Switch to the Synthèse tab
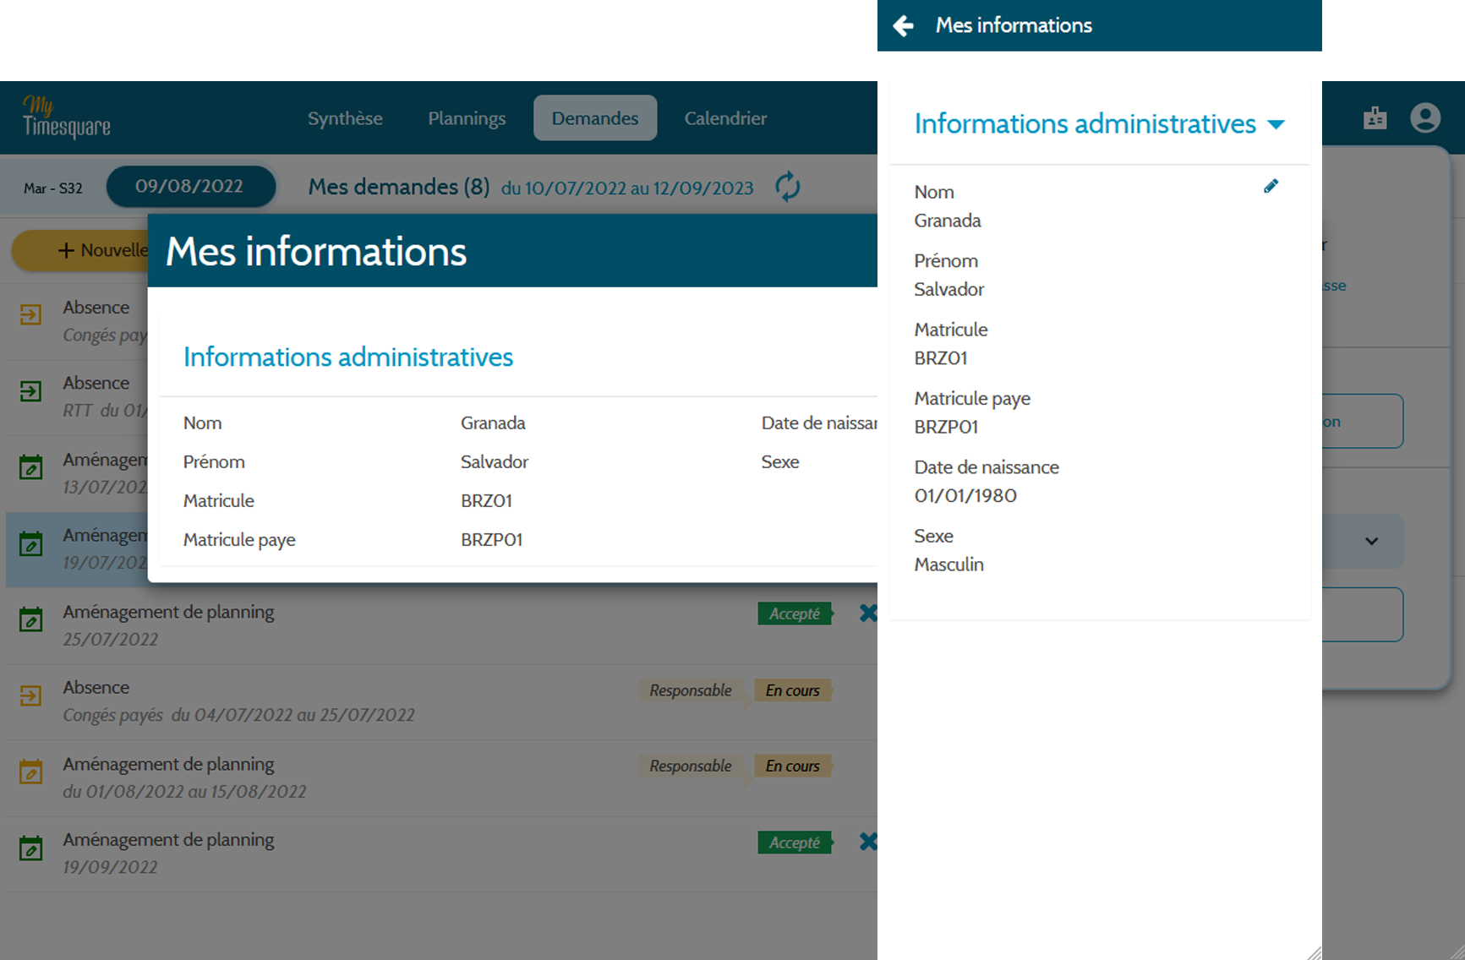This screenshot has width=1465, height=960. coord(345,118)
